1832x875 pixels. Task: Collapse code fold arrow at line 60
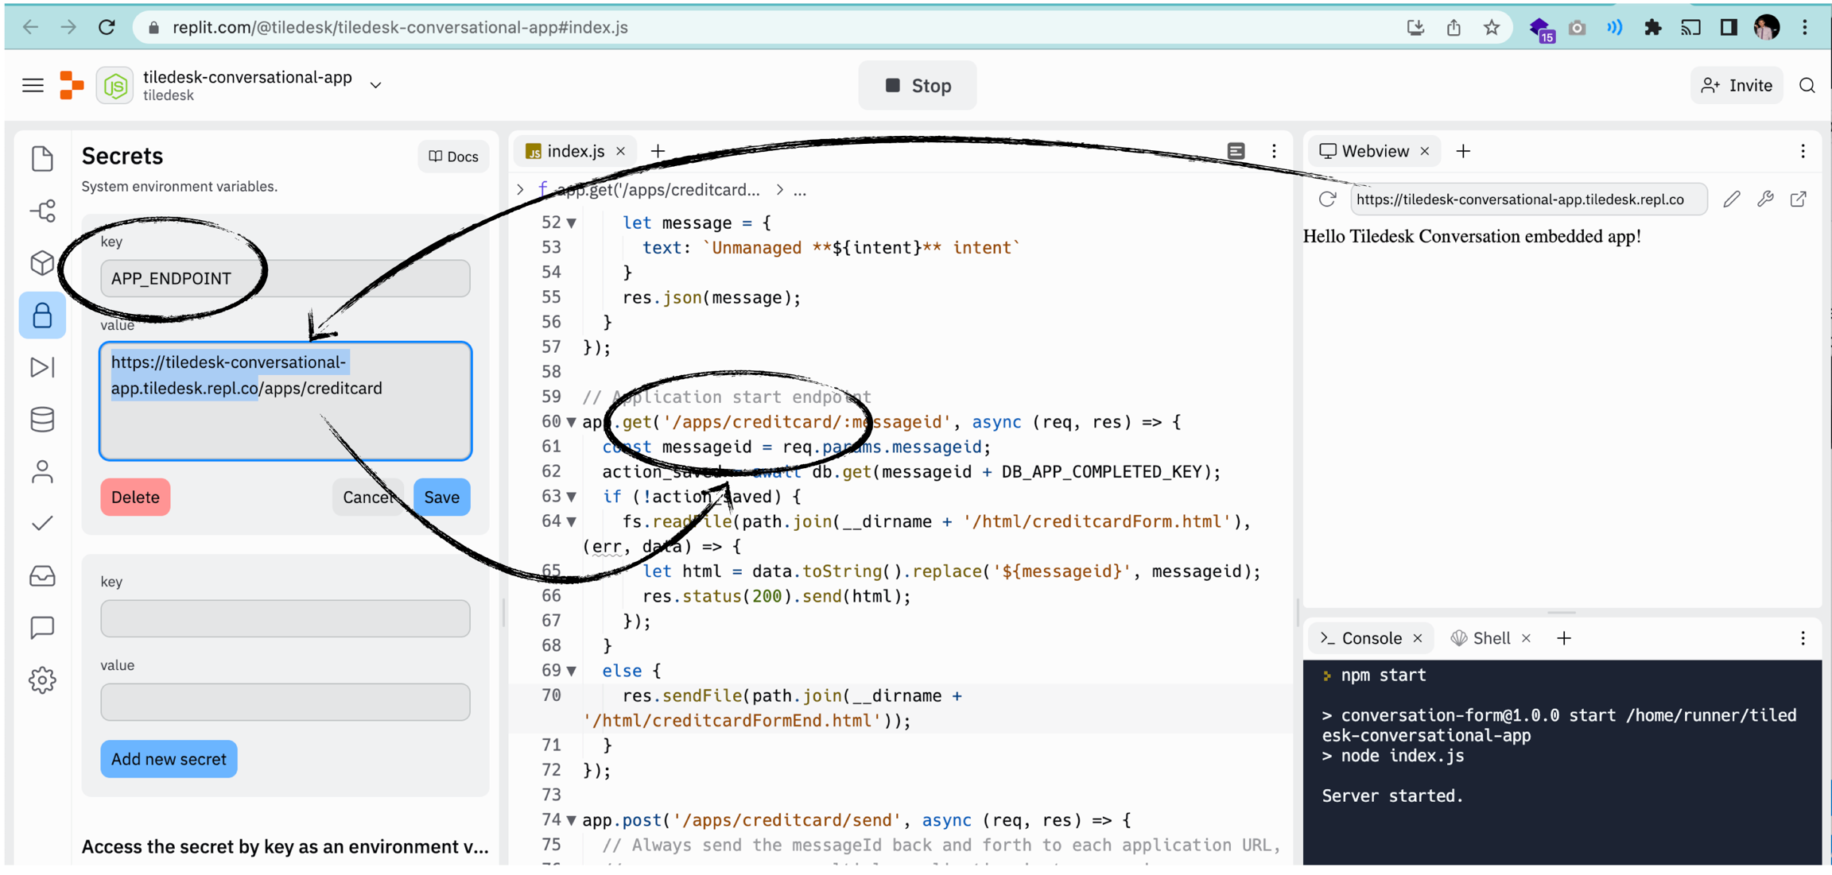click(x=572, y=422)
